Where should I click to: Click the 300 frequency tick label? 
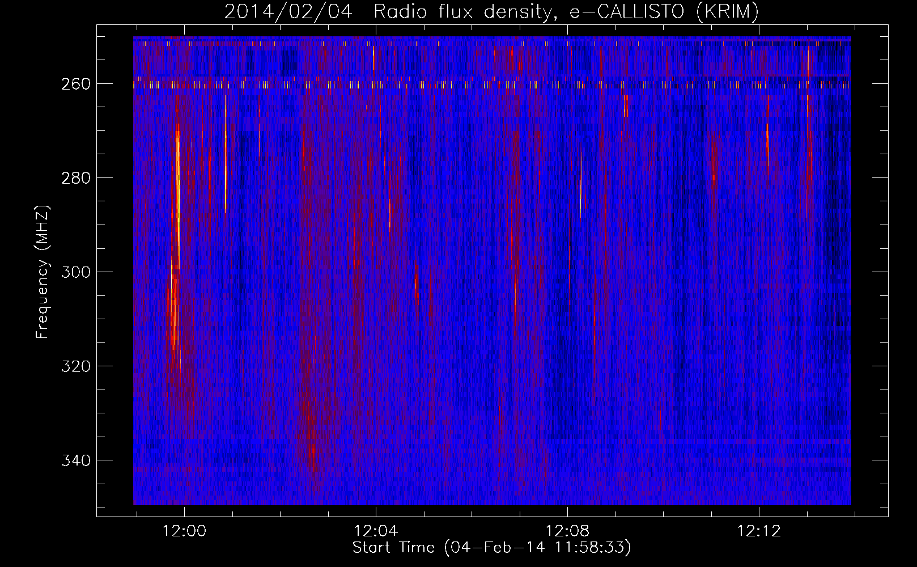click(75, 272)
